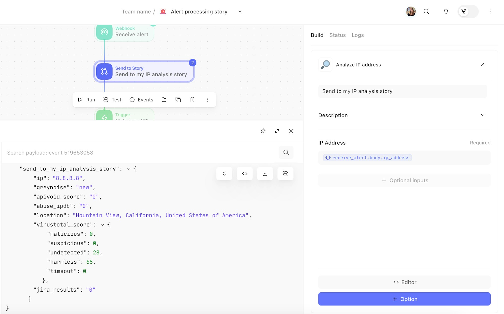Image resolution: width=504 pixels, height=314 pixels.
Task: Collapse the virustotal_score object
Action: 102,225
